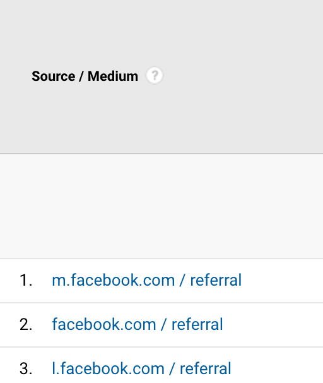
Task: Click the empty totals row below the header
Action: pyautogui.click(x=161, y=206)
